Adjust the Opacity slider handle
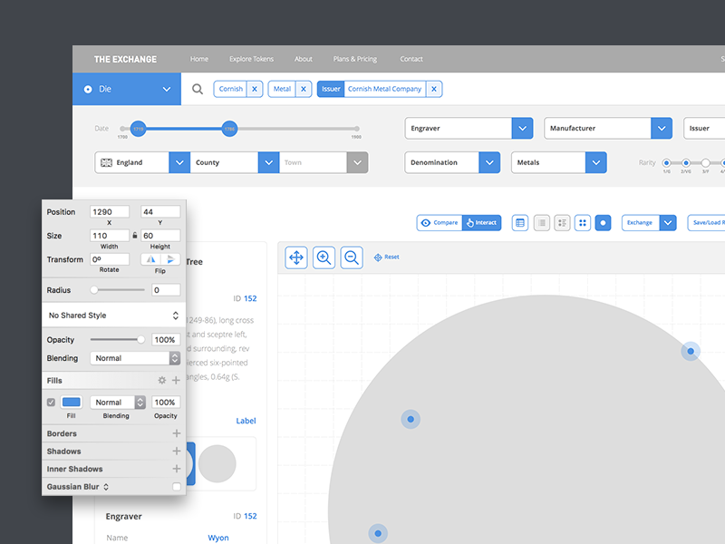Image resolution: width=725 pixels, height=544 pixels. 140,339
